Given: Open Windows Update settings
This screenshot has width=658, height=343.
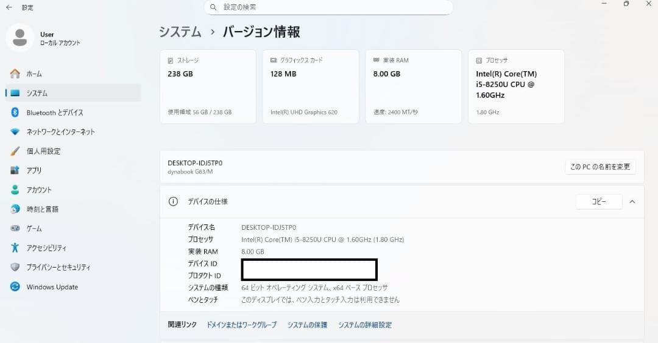Looking at the screenshot, I should point(73,286).
